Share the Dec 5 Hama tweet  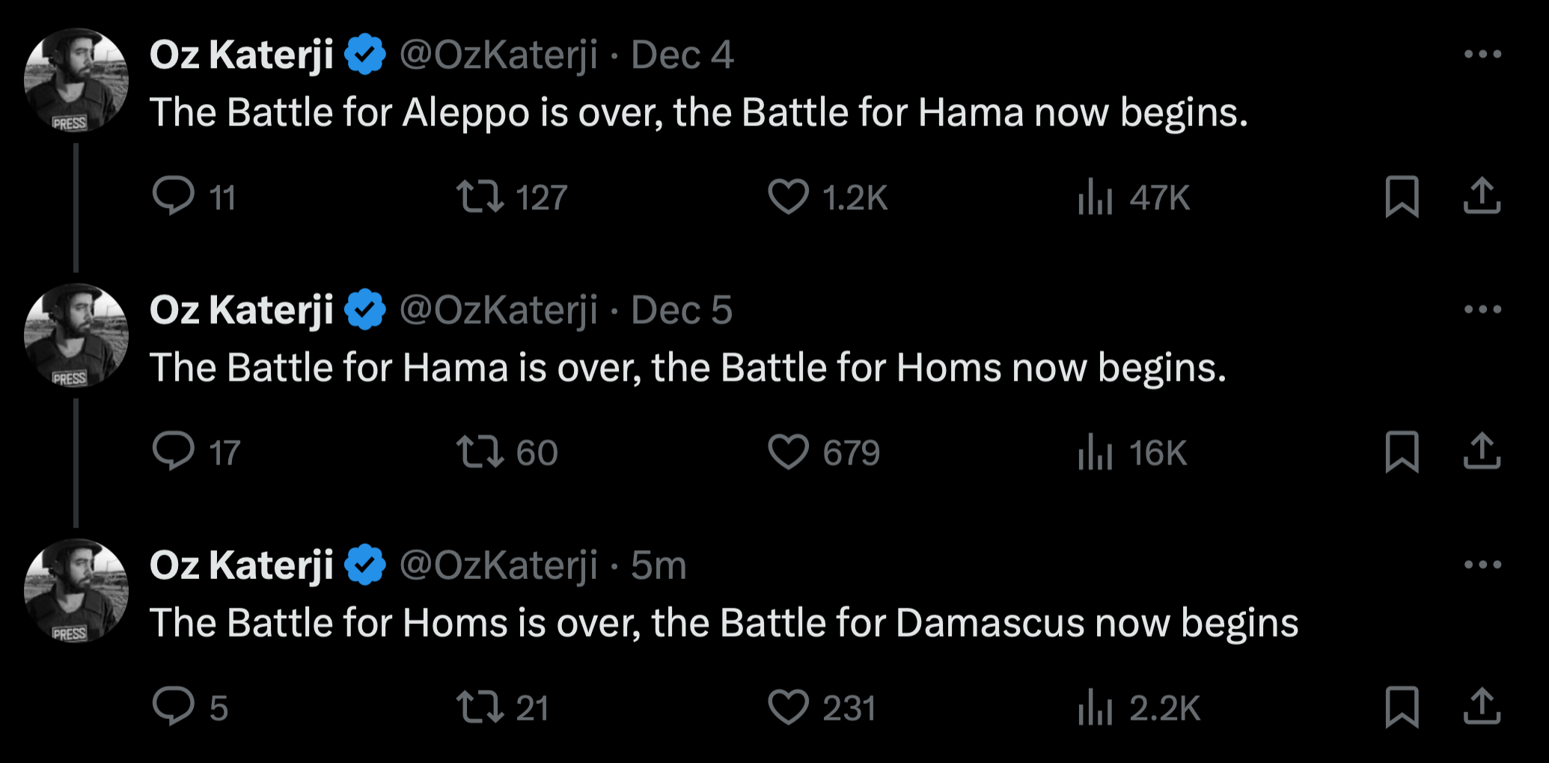[1482, 452]
